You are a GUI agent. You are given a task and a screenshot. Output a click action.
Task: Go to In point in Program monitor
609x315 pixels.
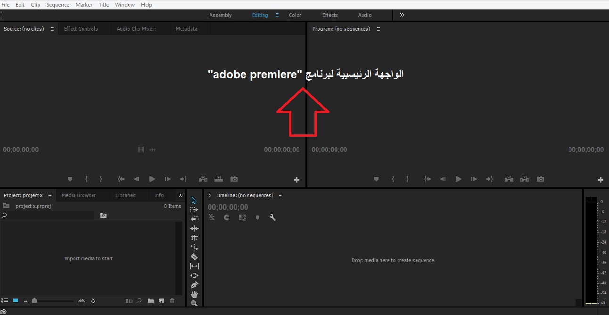point(428,179)
